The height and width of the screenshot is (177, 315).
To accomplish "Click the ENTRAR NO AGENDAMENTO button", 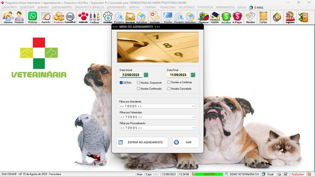I will pos(143,142).
